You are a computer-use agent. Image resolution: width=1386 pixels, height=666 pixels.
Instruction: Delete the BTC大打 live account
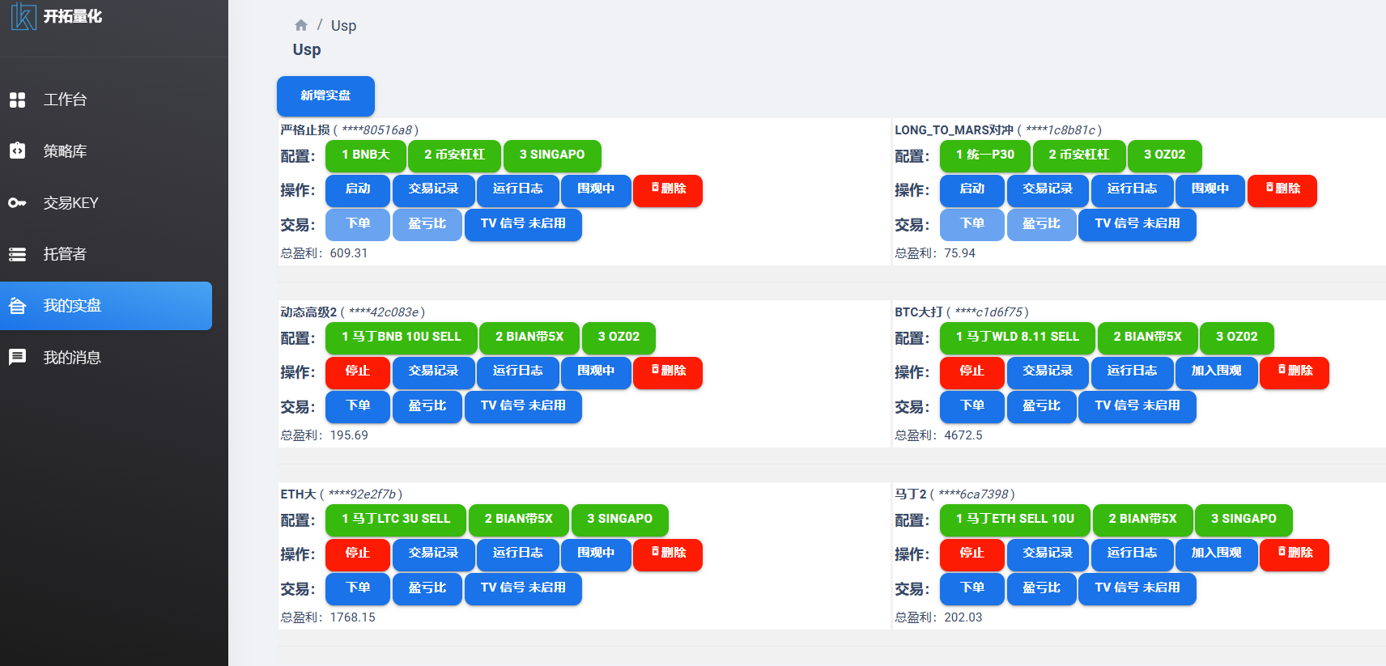point(1294,371)
